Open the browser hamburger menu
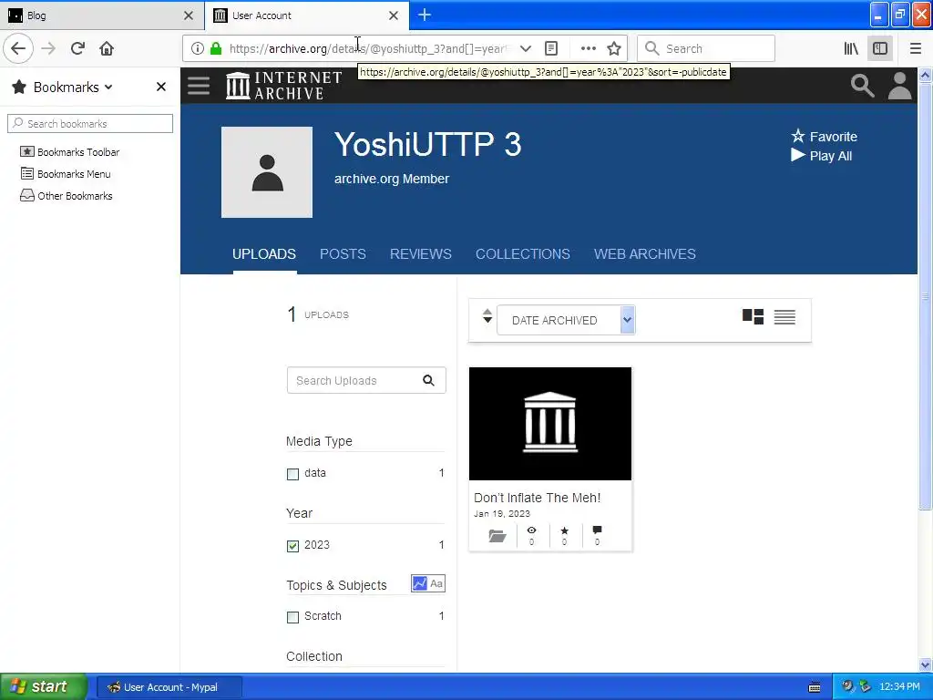 (916, 48)
